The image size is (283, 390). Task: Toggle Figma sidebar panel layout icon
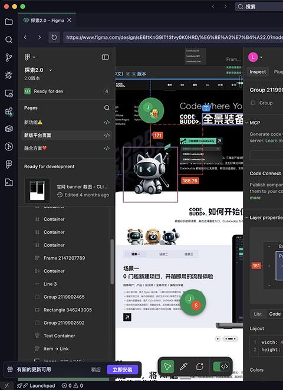coord(106,57)
